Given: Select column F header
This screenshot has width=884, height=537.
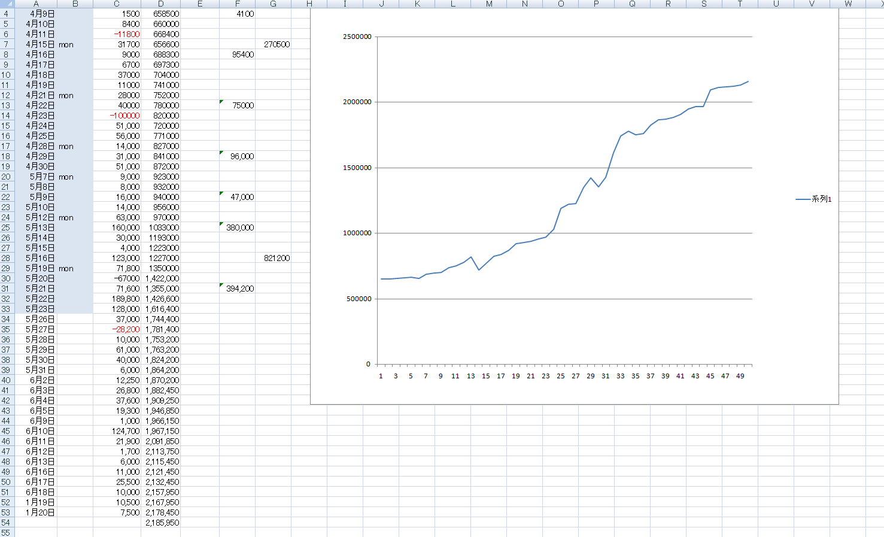Looking at the screenshot, I should 238,4.
